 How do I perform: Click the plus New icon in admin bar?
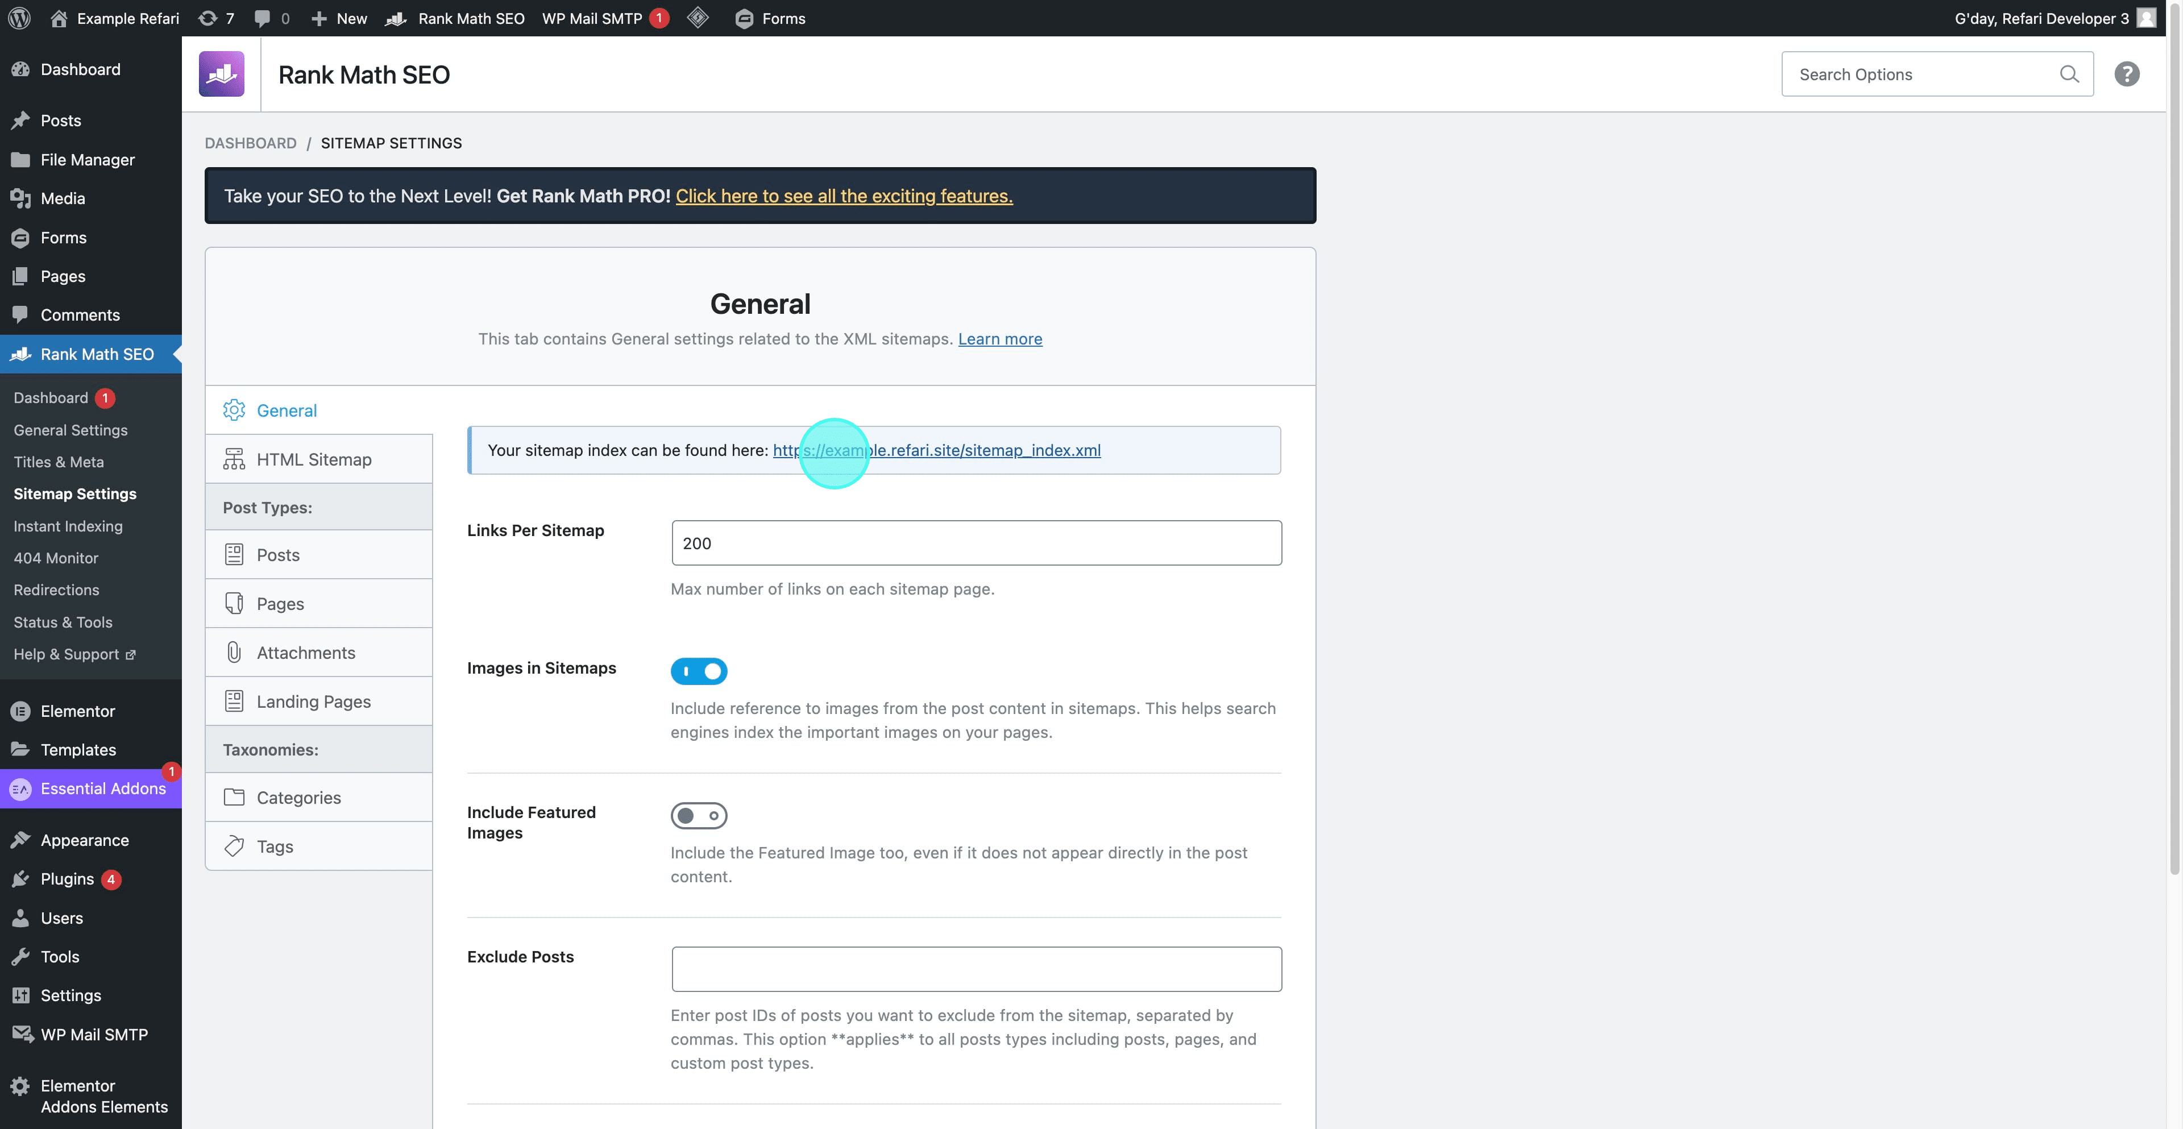pyautogui.click(x=318, y=18)
